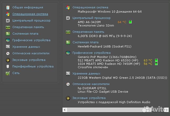Viewport: 170px width, 116px height.
Task: Click Оптические накопители heading link in summary
Action: click(91, 84)
